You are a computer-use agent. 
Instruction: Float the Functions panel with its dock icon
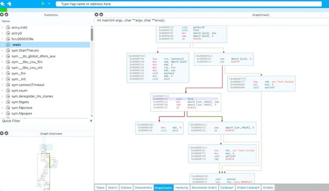coord(7,15)
